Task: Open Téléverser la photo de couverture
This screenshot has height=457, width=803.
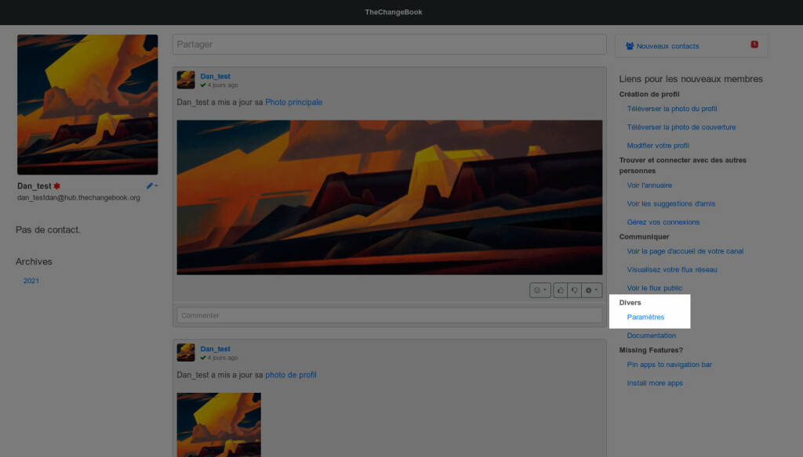Action: (681, 127)
